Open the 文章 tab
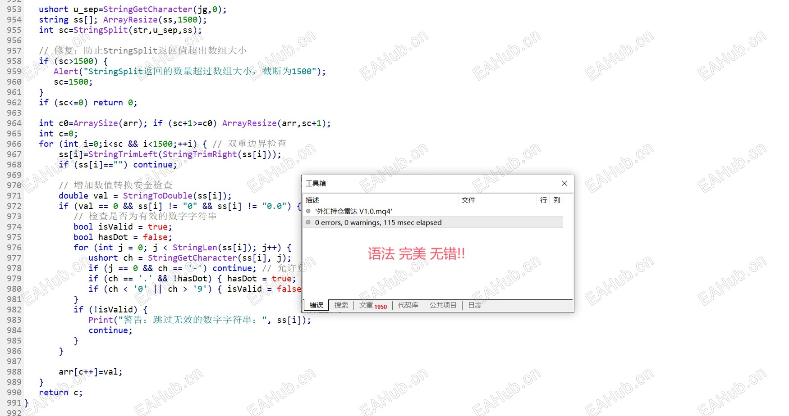Screen dimensions: 789x416 coord(373,305)
